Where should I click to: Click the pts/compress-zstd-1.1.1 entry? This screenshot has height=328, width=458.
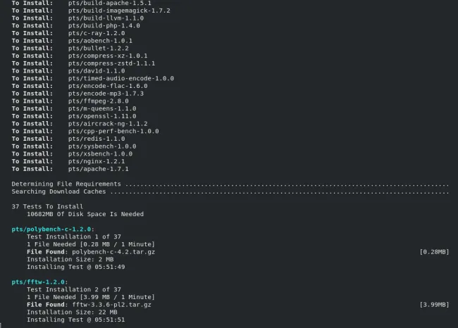(111, 63)
